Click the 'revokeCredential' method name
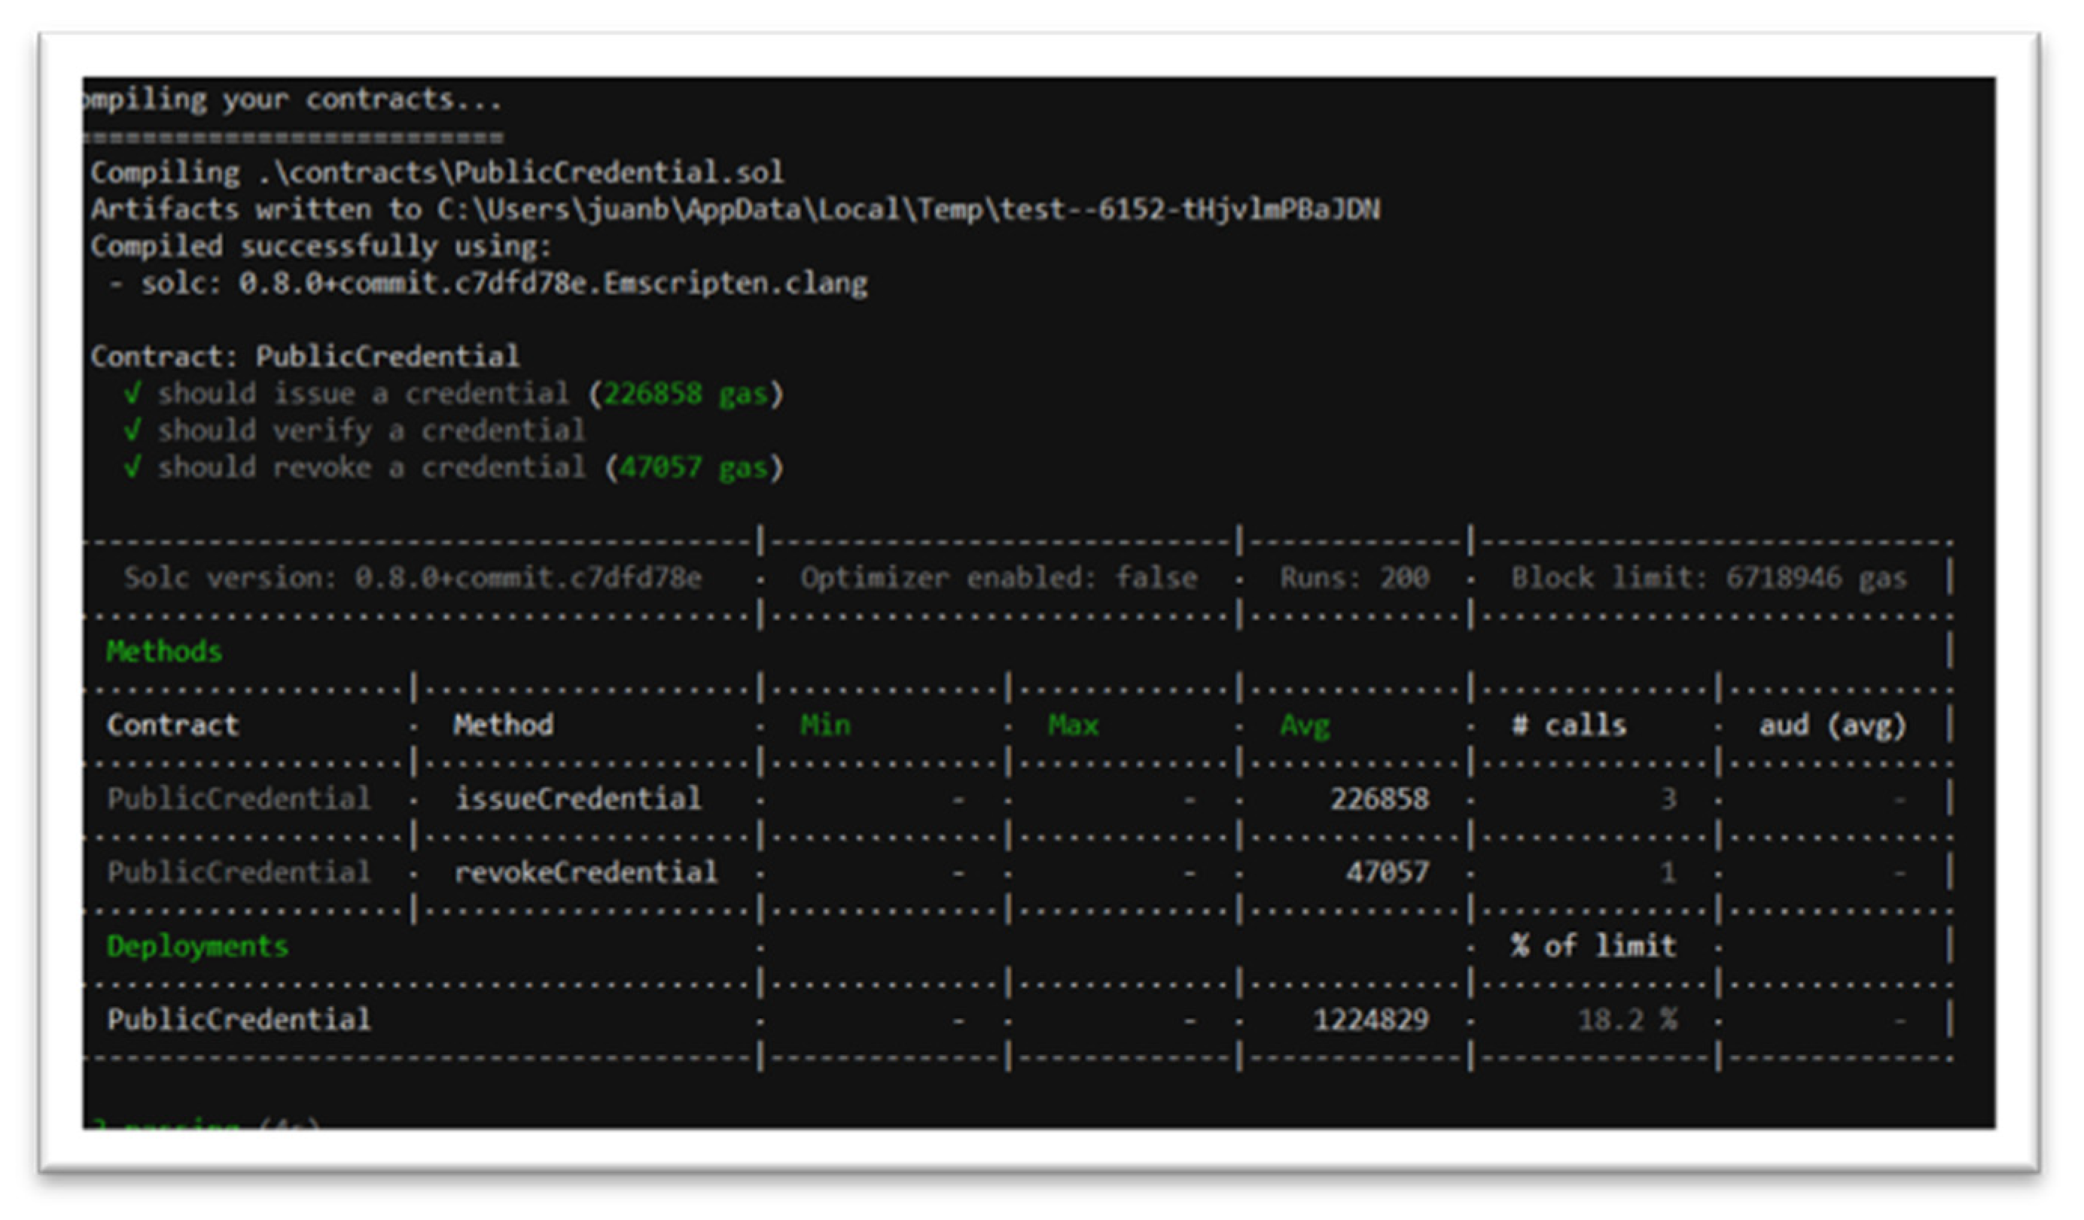2084x1220 pixels. pos(586,872)
